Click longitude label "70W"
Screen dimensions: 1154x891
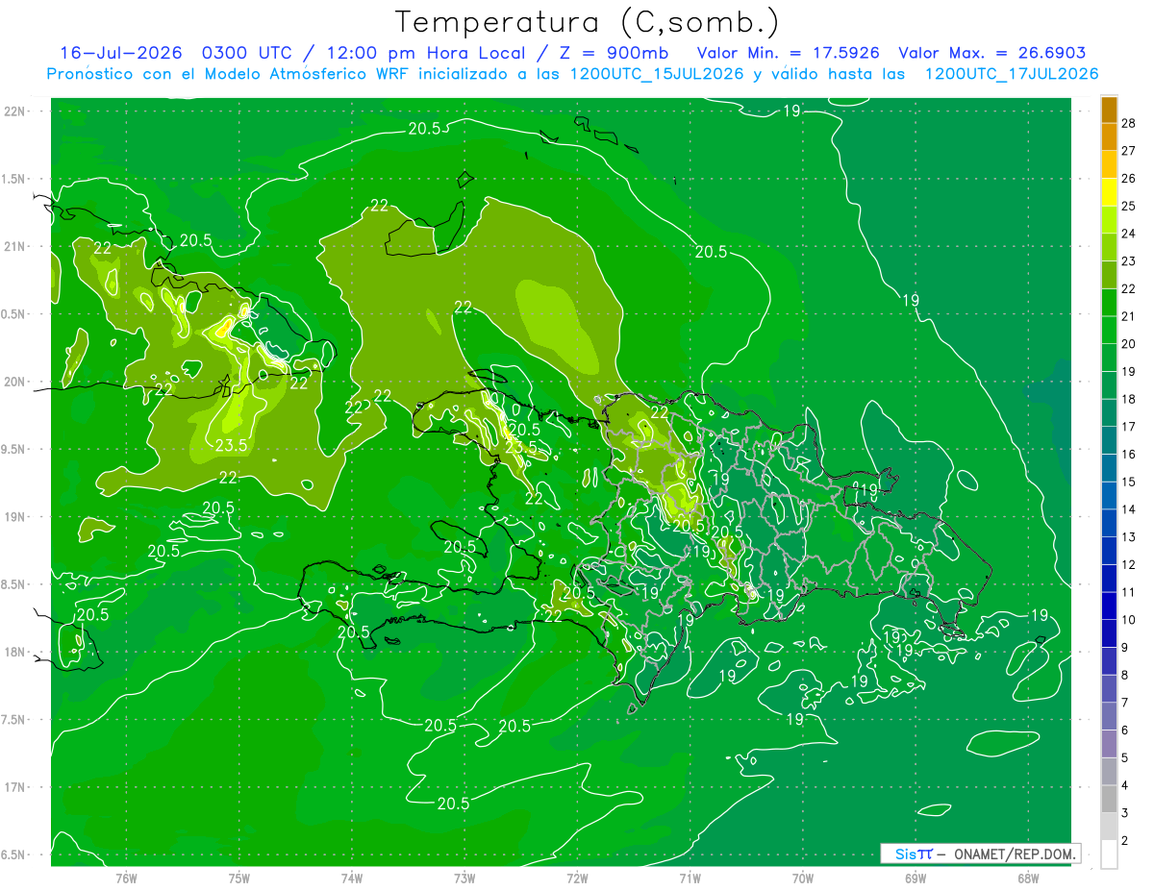pyautogui.click(x=802, y=879)
